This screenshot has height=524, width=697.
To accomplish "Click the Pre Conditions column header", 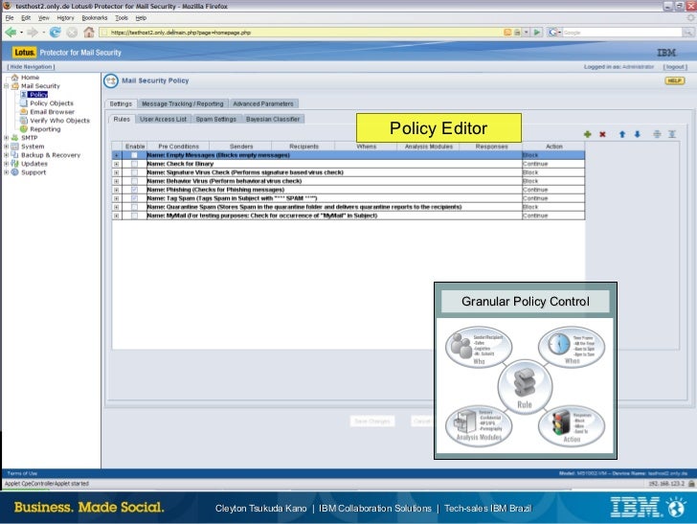I will click(179, 147).
